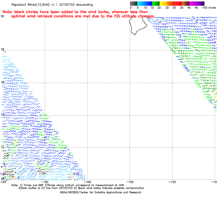Click the latitude label '14'
This screenshot has width=217, height=197.
3,115
